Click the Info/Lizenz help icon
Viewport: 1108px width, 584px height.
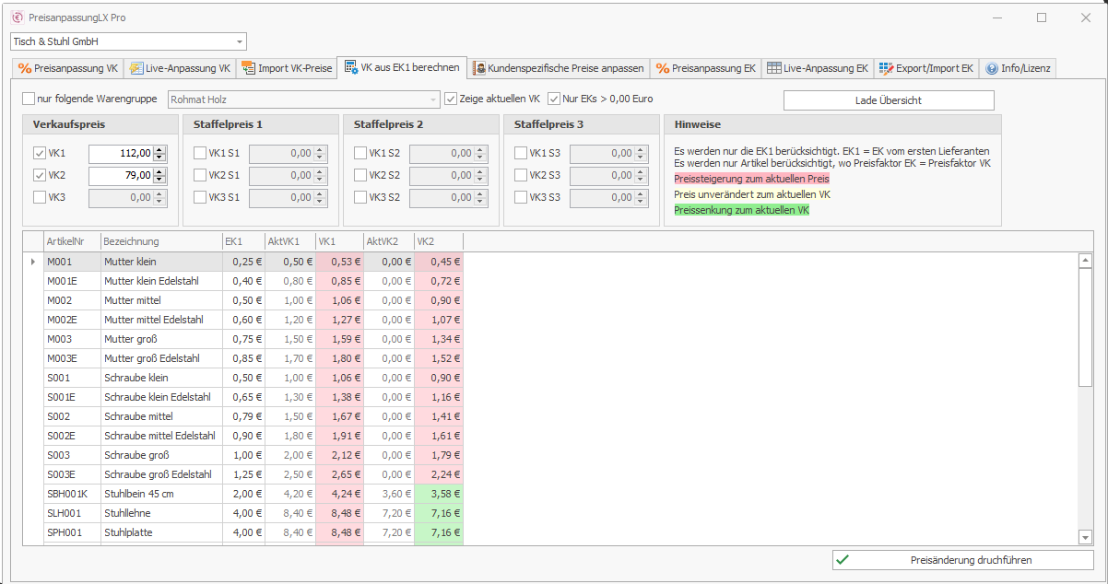point(992,68)
